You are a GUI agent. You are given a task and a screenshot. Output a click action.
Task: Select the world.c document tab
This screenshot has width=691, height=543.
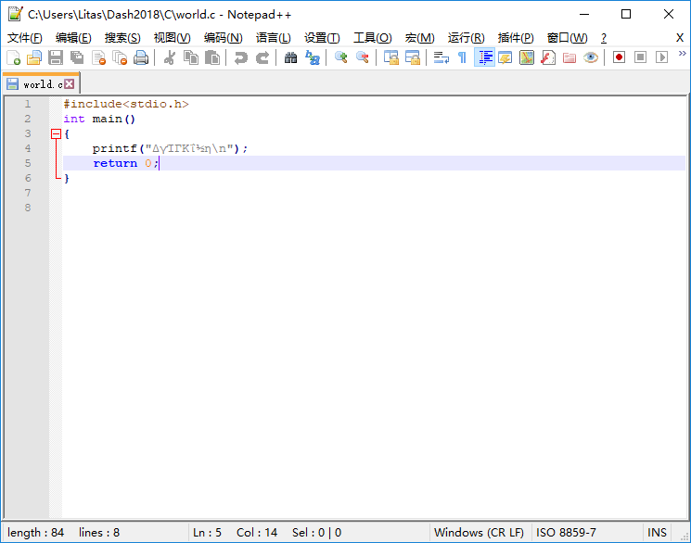click(x=41, y=83)
